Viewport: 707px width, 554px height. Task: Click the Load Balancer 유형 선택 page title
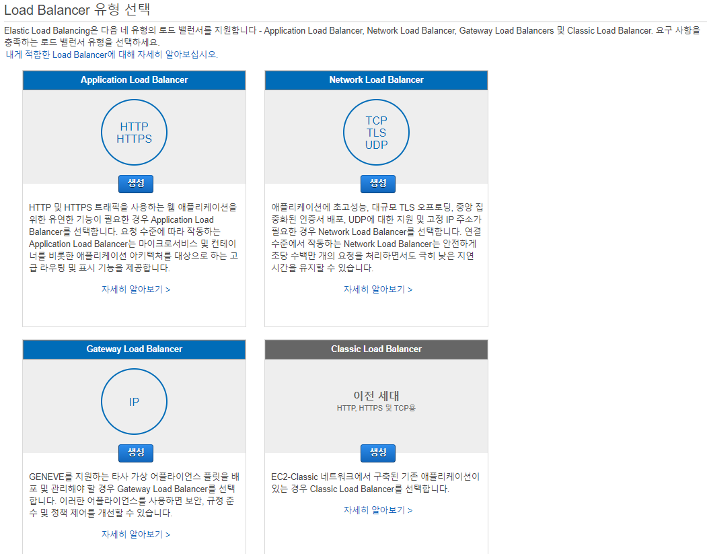[x=77, y=9]
